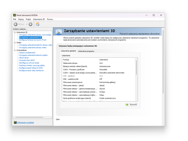The image size is (188, 141).
Task: Open Obróć obraz task
Action: (x=24, y=58)
